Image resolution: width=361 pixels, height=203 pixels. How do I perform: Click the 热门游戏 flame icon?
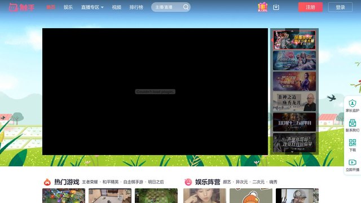pos(47,182)
